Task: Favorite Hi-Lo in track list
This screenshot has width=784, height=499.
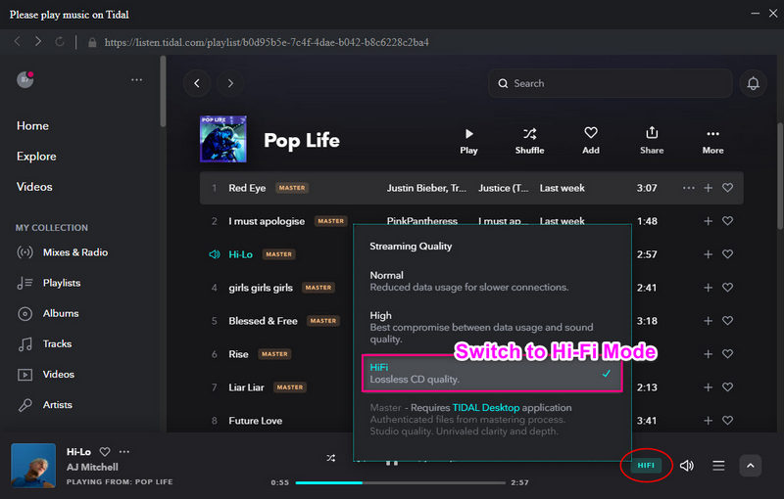Action: pos(727,254)
